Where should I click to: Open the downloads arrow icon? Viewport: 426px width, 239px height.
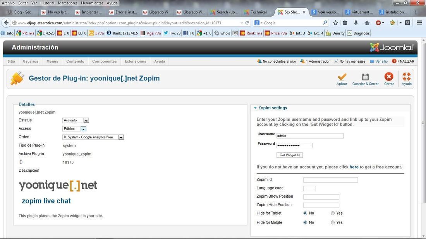(356, 23)
